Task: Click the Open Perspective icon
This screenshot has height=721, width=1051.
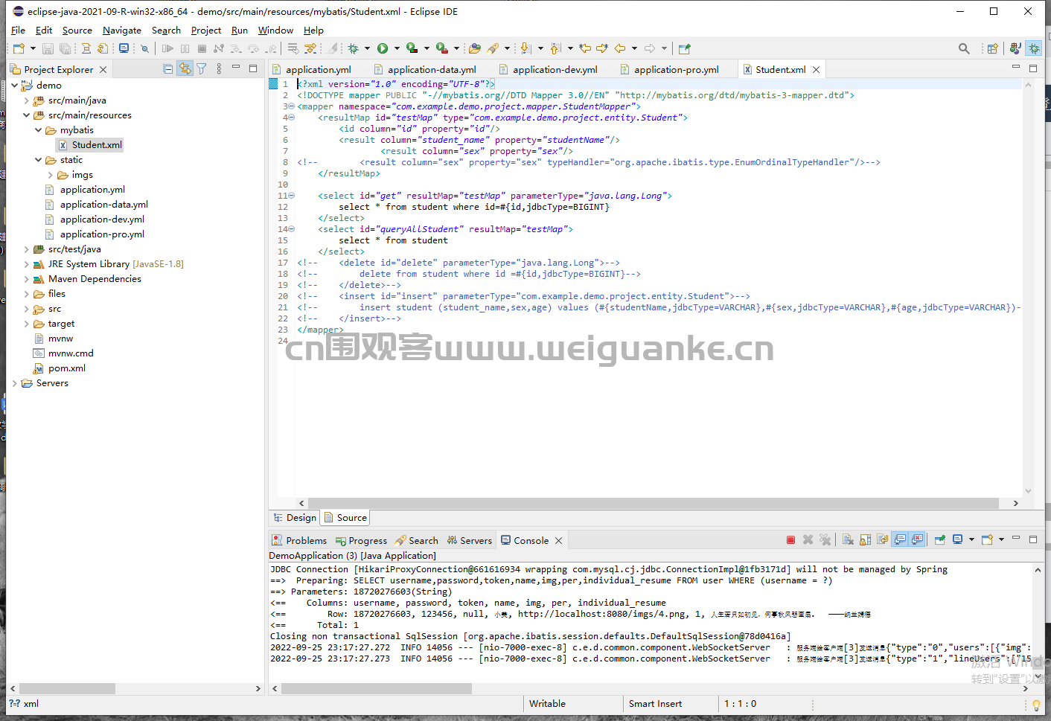Action: click(x=992, y=48)
